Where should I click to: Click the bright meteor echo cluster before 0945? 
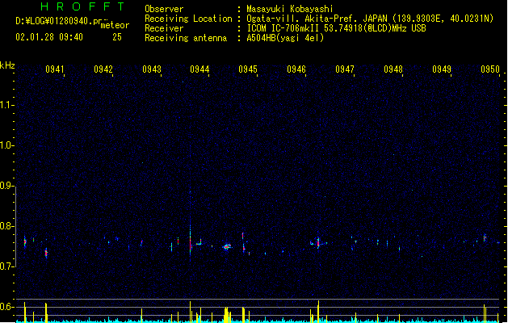point(227,247)
